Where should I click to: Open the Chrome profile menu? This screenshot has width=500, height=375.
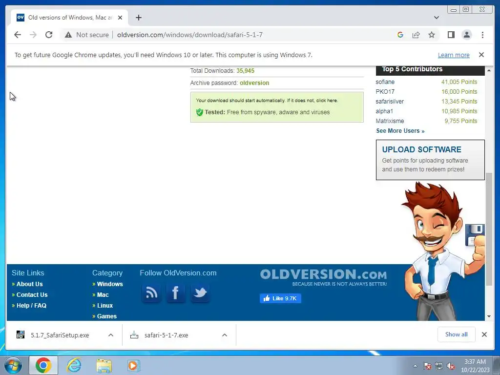[466, 35]
